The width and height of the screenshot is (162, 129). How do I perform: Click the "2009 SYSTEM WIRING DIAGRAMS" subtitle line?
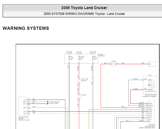pyautogui.click(x=84, y=14)
